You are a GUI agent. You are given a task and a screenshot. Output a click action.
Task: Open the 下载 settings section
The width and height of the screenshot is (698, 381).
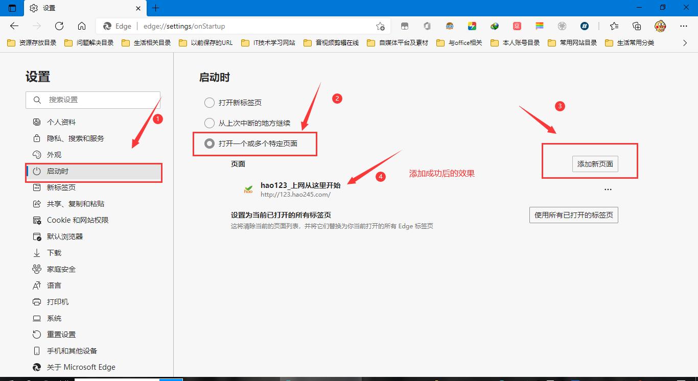coord(53,252)
